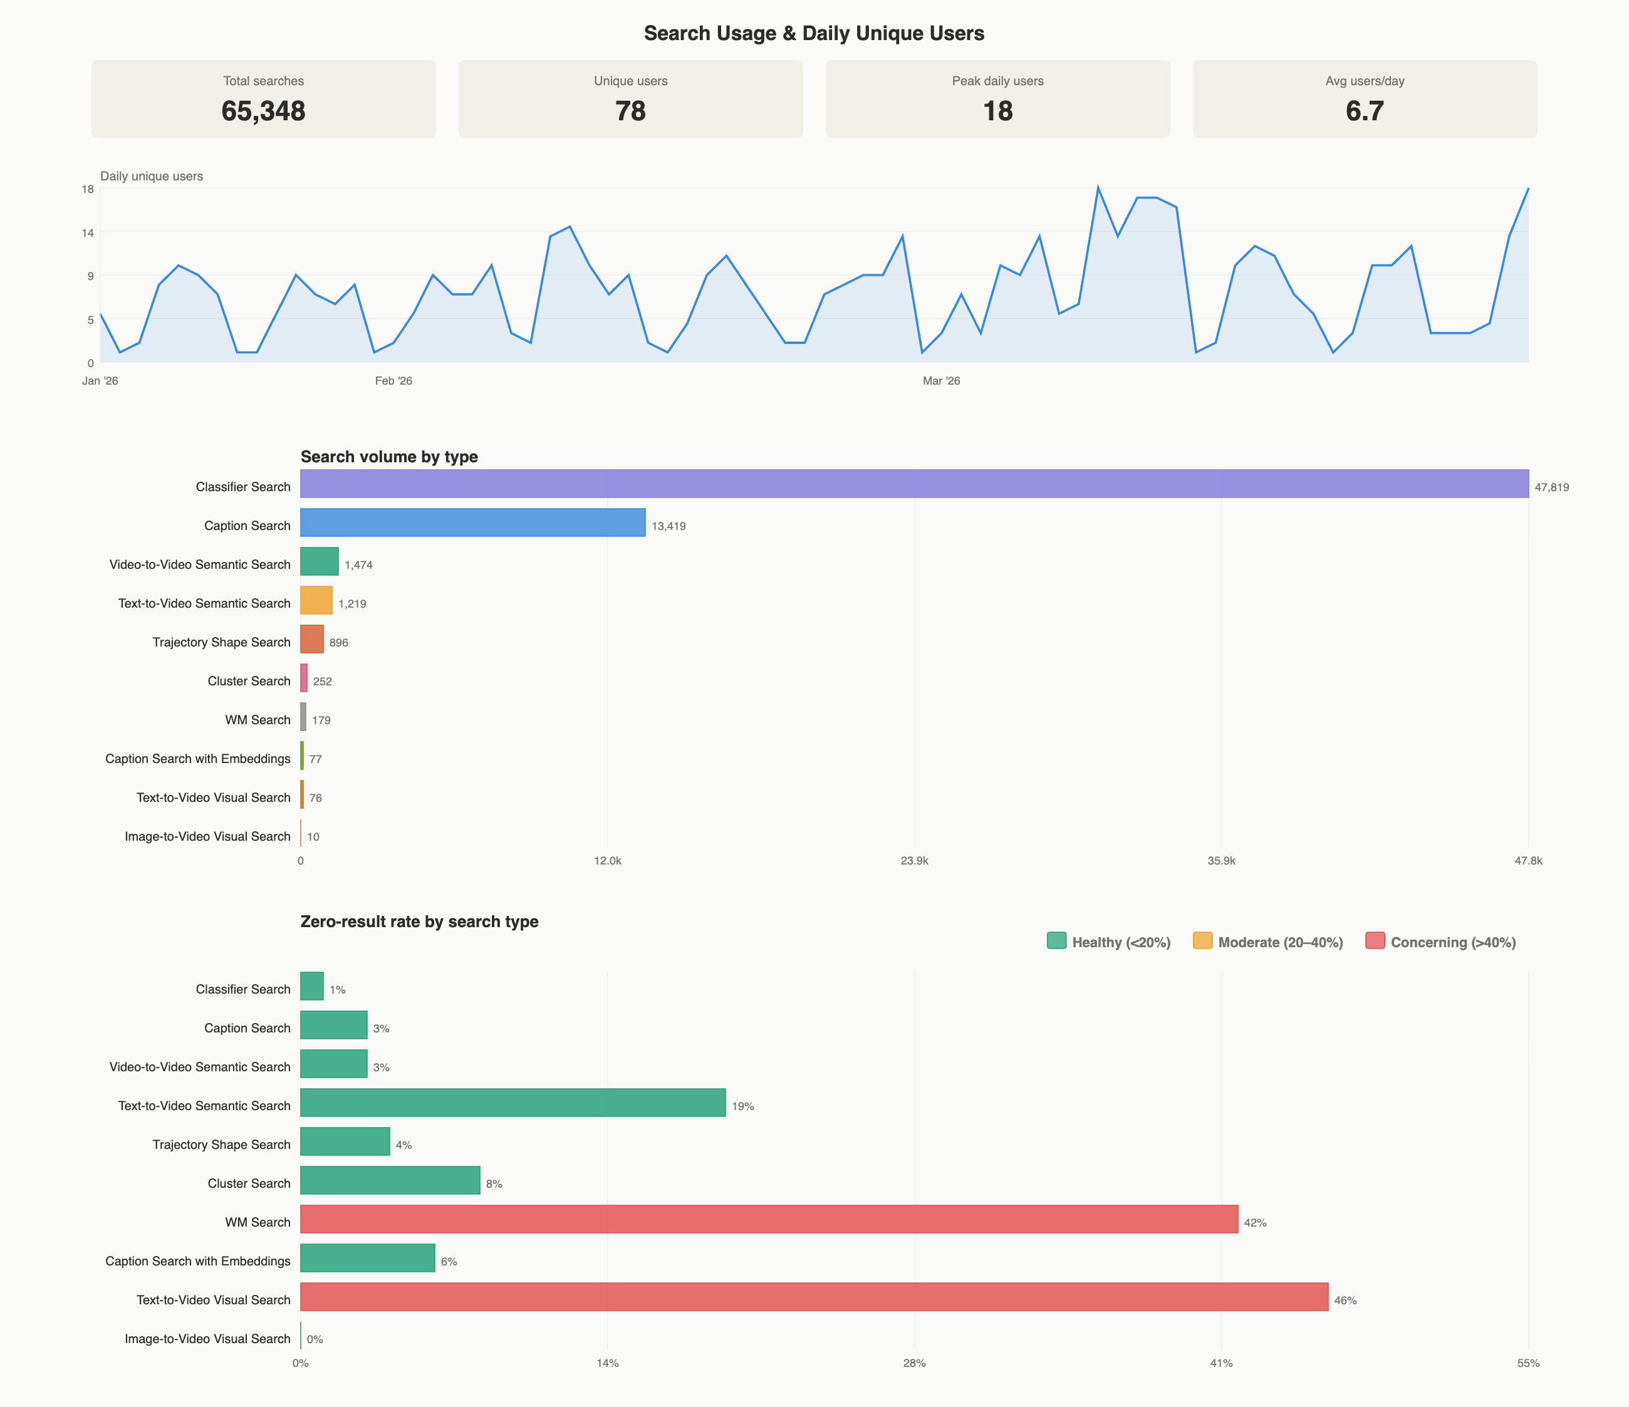
Task: Click the Text-to-Video Visual Search zero-result bar
Action: click(x=814, y=1298)
